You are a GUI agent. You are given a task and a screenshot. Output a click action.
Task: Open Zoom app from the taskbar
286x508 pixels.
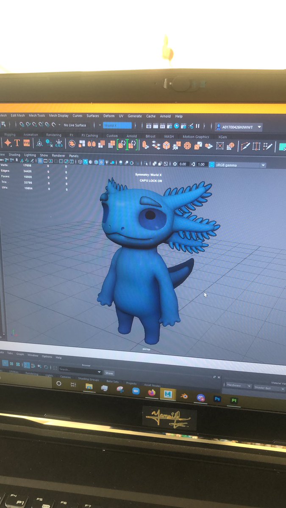(136, 391)
